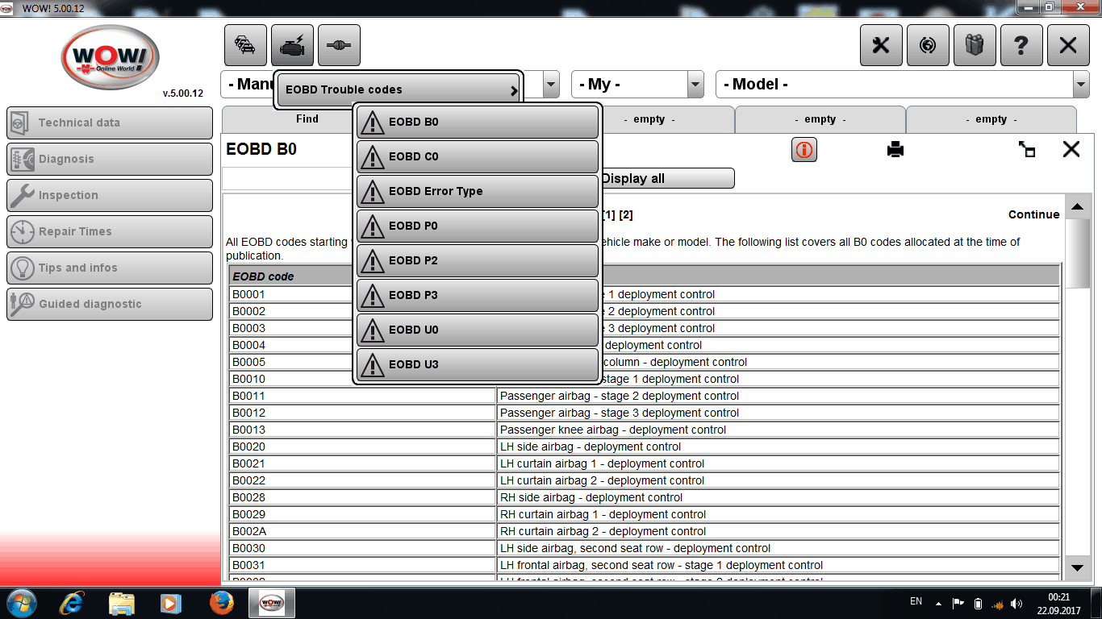This screenshot has height=619, width=1102.
Task: Select EOBD U3 menu entry
Action: (478, 364)
